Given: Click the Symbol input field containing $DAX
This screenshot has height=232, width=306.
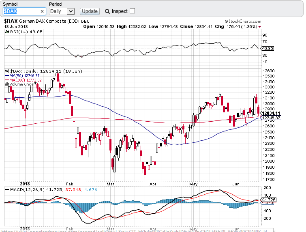Looking at the screenshot, I should click(24, 11).
